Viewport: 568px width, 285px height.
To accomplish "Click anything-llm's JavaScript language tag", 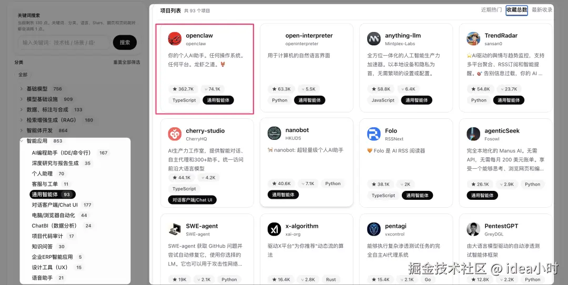I will (383, 100).
